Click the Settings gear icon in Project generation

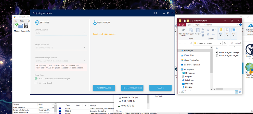point(37,22)
